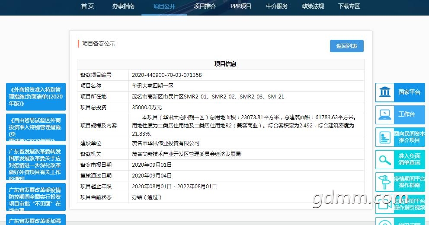Select the 项目公开 navigation tab
The width and height of the screenshot is (429, 225).
[164, 6]
